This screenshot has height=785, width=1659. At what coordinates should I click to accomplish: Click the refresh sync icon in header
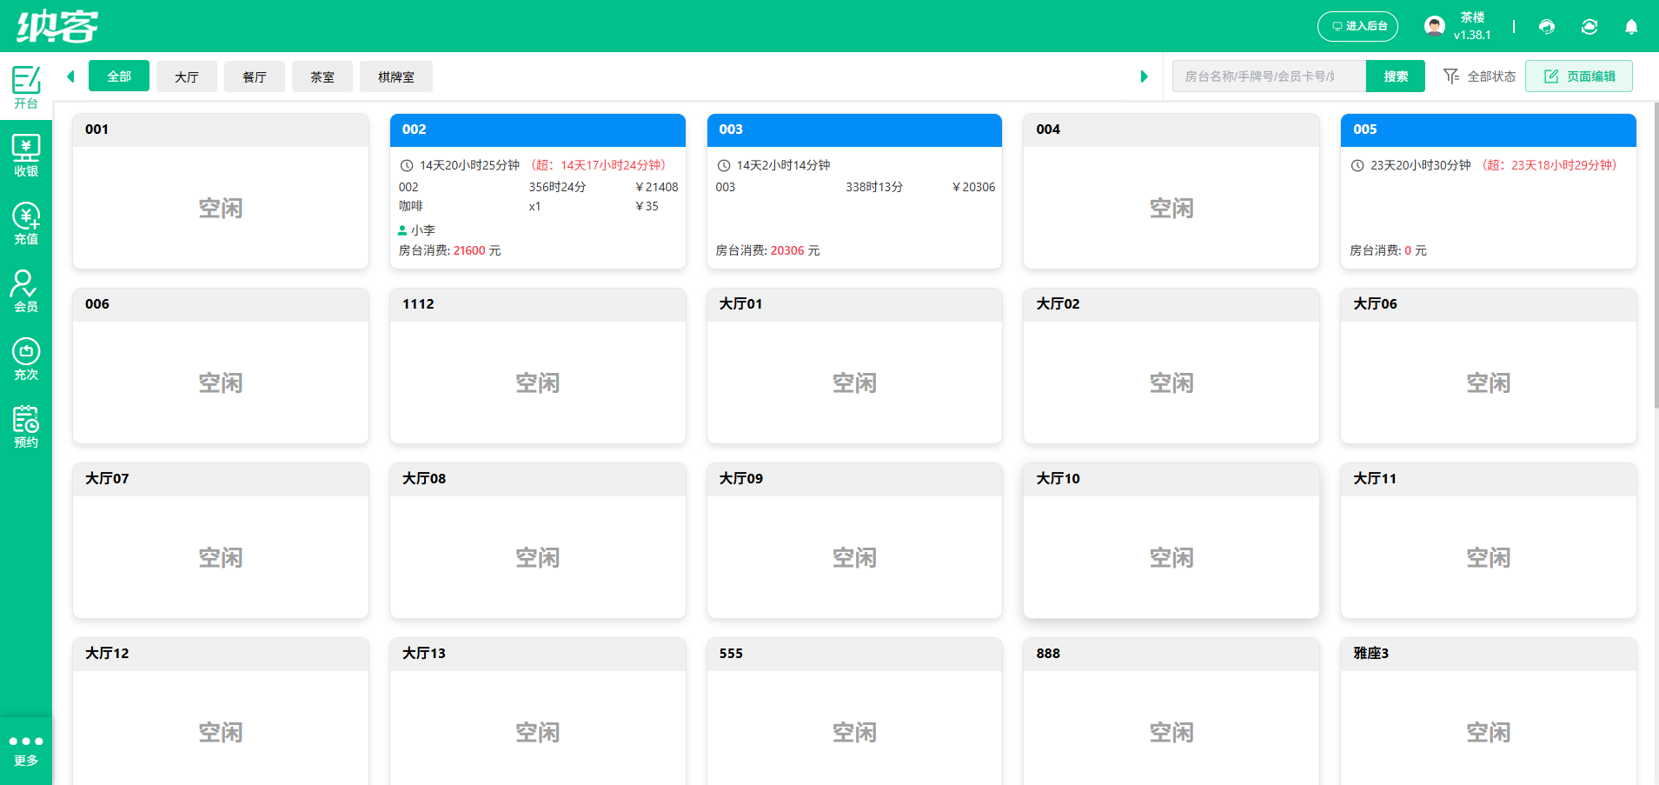pos(1589,27)
